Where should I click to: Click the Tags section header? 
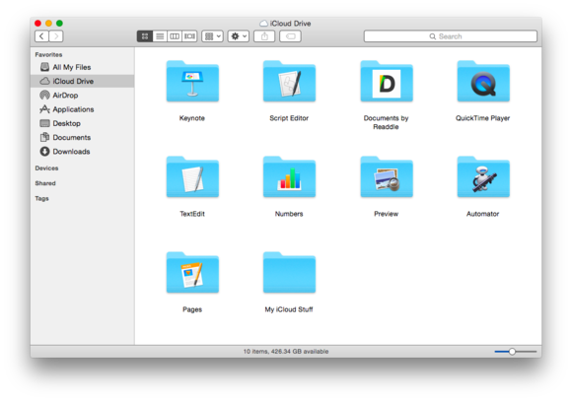tap(42, 198)
